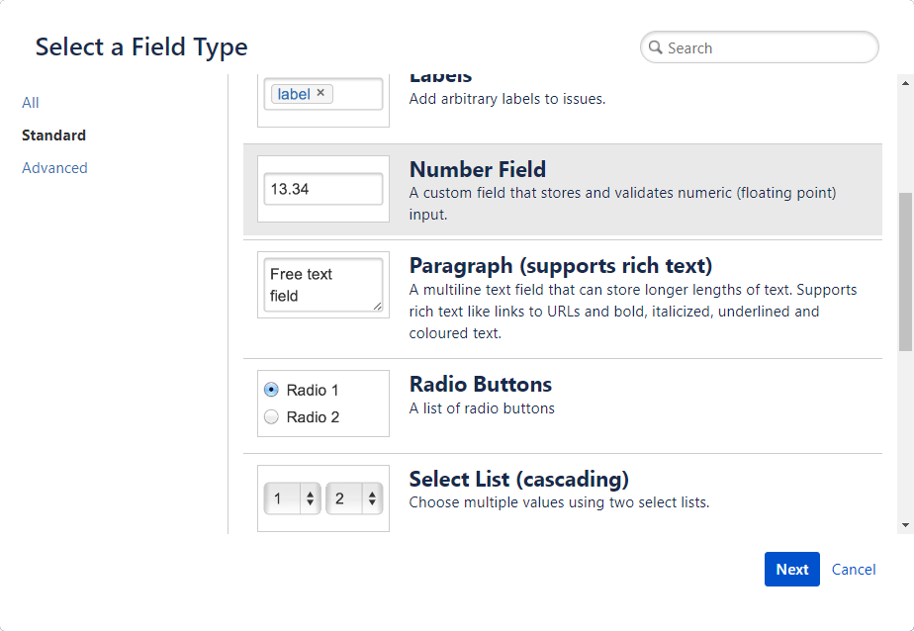Open the first cascading select list
This screenshot has width=914, height=631.
287,498
